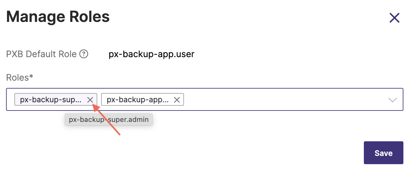This screenshot has height=174, width=412.
Task: Remove the px-backup-sup... role chip
Action: (x=90, y=100)
